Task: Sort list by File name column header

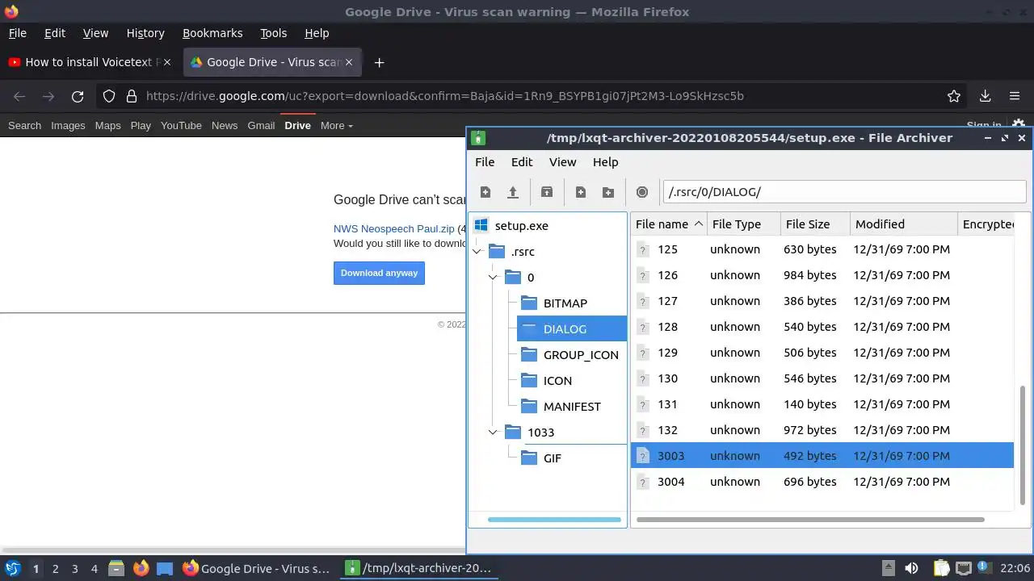Action: tap(668, 224)
